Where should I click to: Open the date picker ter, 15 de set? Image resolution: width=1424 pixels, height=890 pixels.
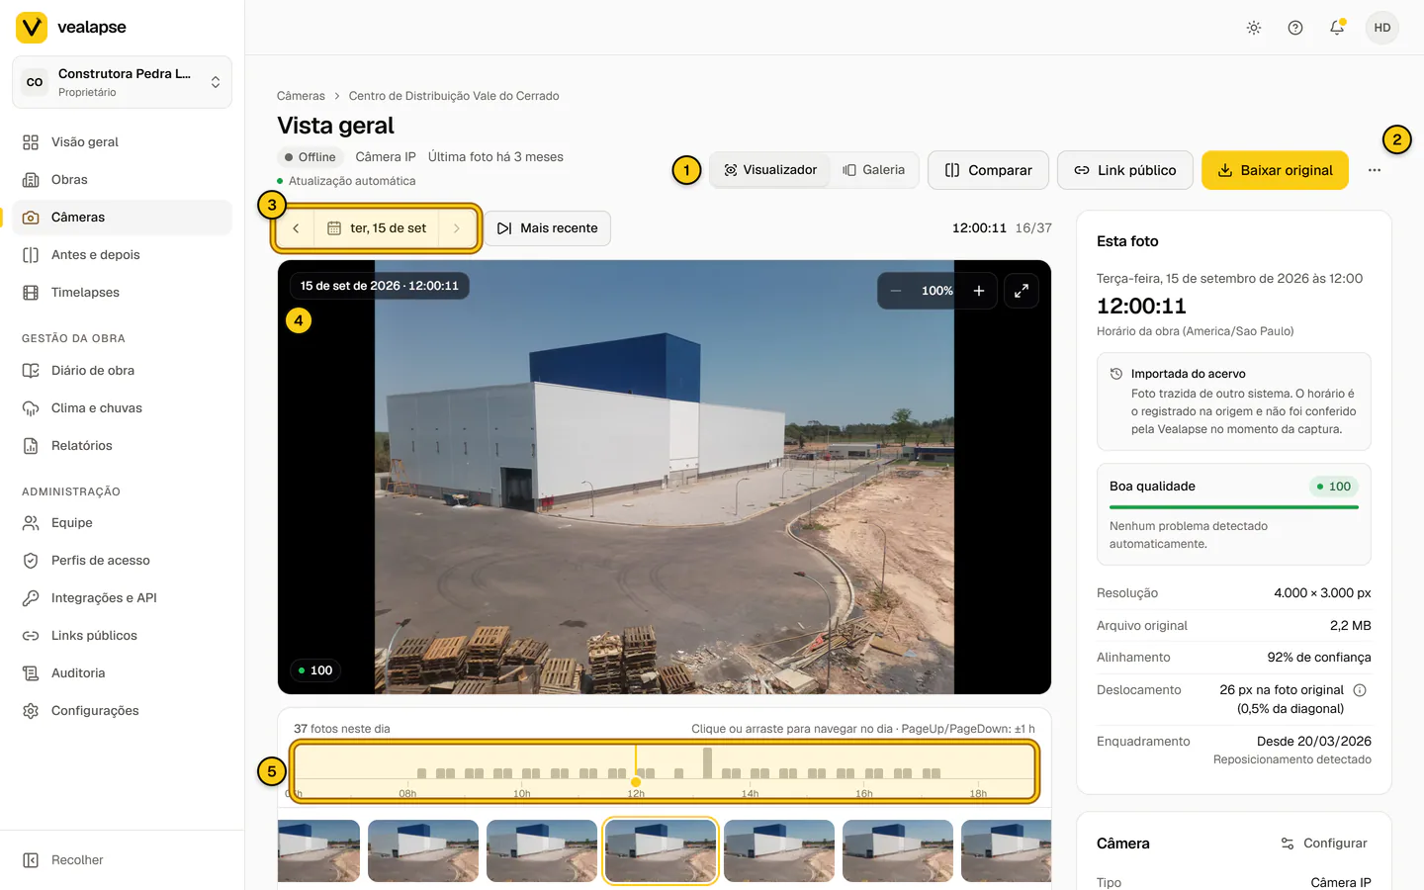point(377,228)
